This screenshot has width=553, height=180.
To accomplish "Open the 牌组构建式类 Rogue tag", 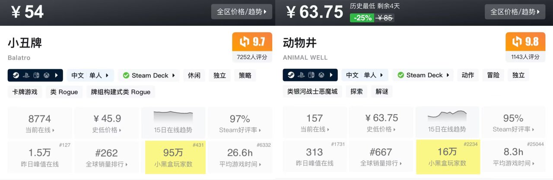I will (x=121, y=92).
